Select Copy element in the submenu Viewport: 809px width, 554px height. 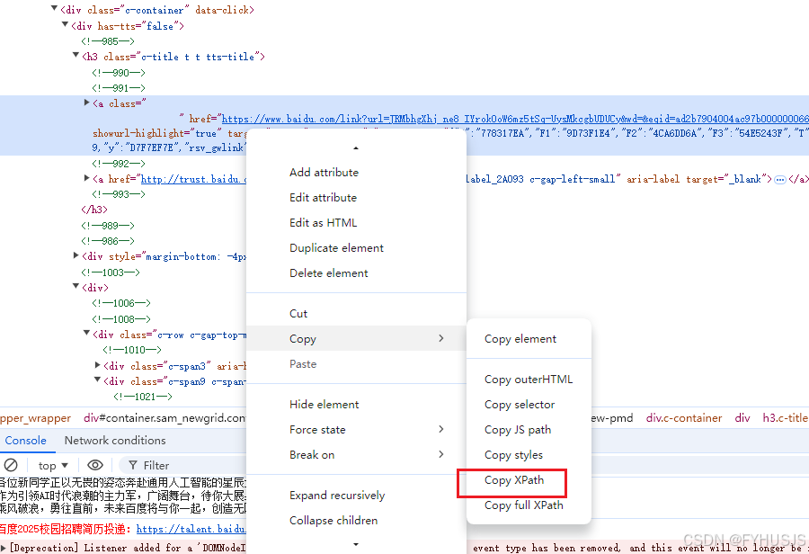click(x=529, y=339)
